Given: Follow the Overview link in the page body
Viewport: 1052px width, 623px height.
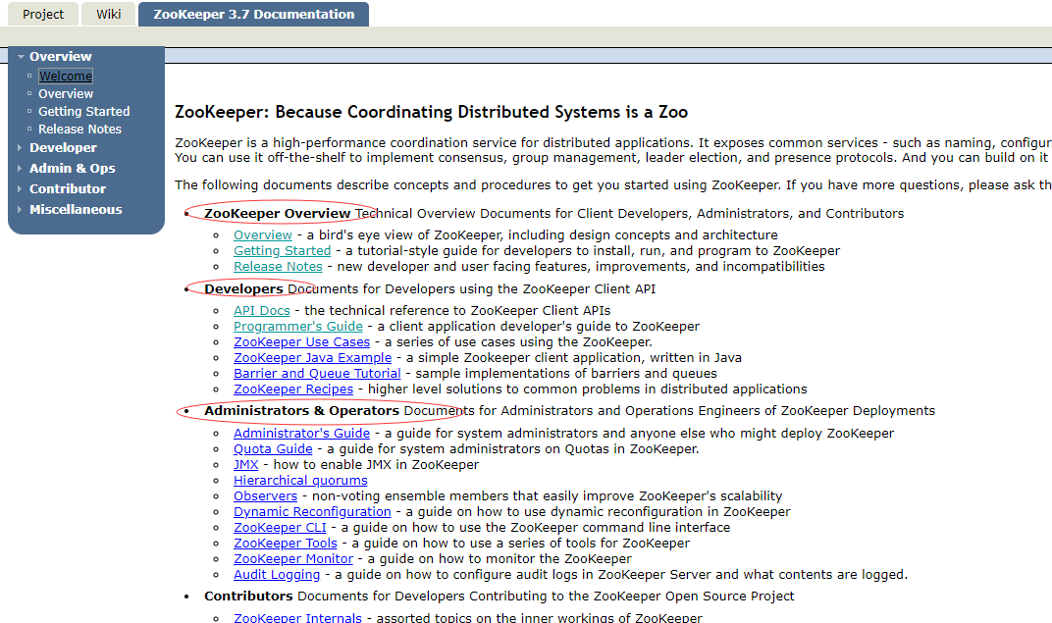Looking at the screenshot, I should [263, 235].
